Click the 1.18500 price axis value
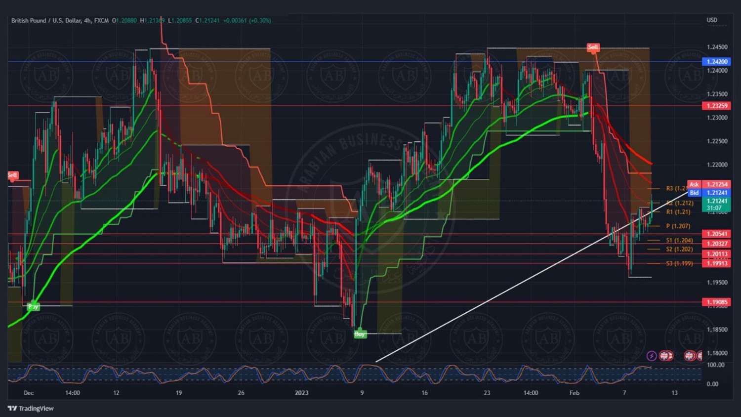This screenshot has width=741, height=417. 717,330
